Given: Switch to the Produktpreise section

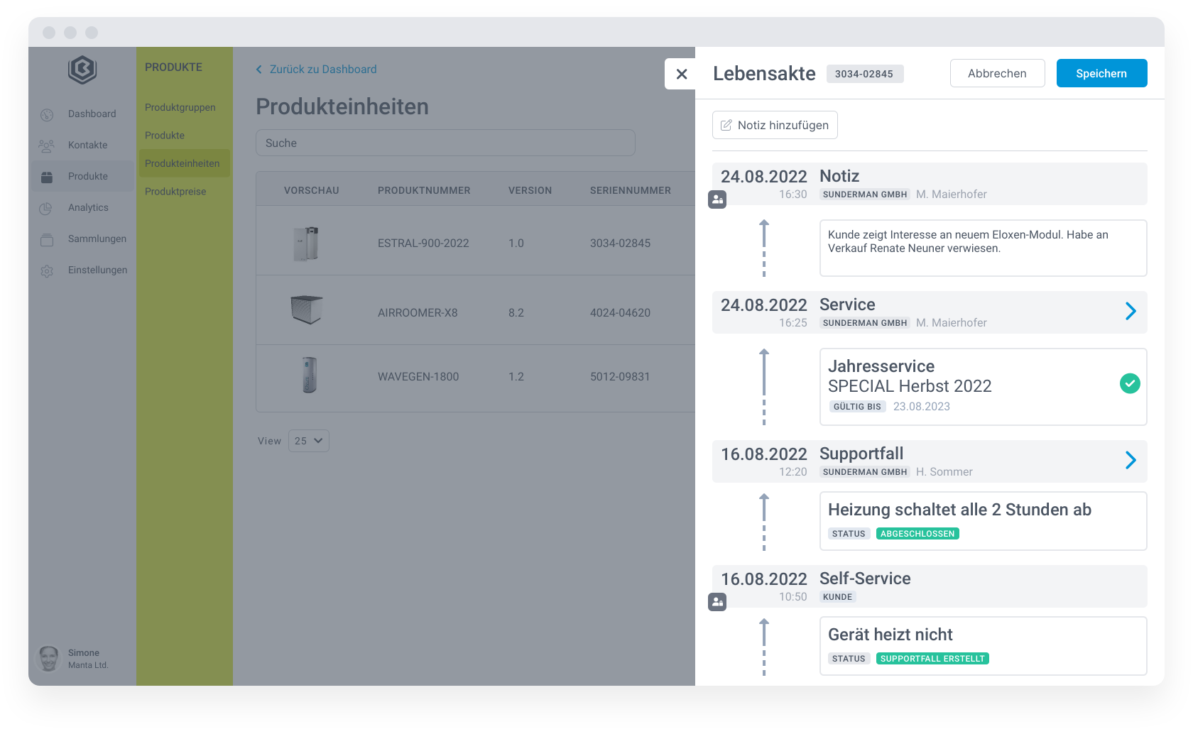Looking at the screenshot, I should [x=175, y=191].
